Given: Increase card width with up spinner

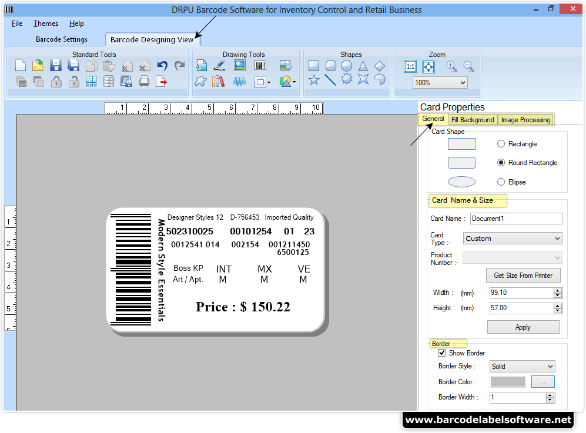Looking at the screenshot, I should click(558, 290).
